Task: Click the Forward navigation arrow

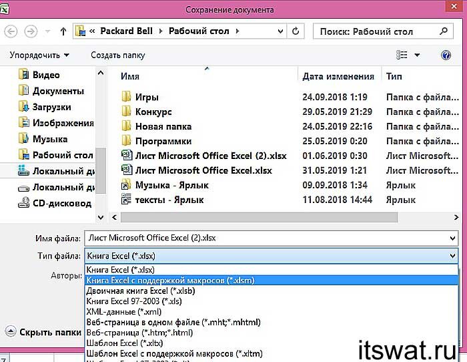Action: click(x=31, y=31)
